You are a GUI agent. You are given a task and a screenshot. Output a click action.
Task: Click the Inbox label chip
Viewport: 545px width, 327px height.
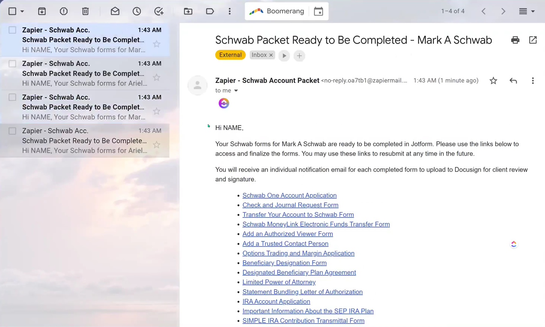pos(259,55)
